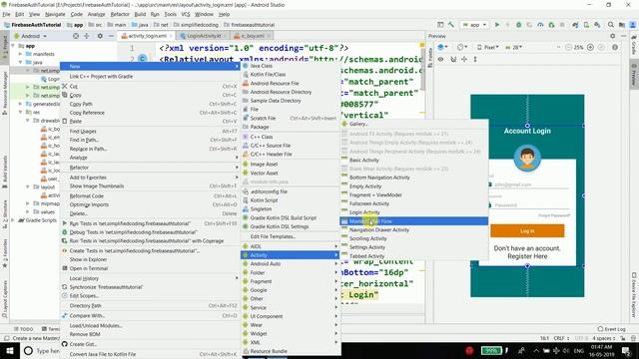Expand the Analyze submenu in context menu

150,158
